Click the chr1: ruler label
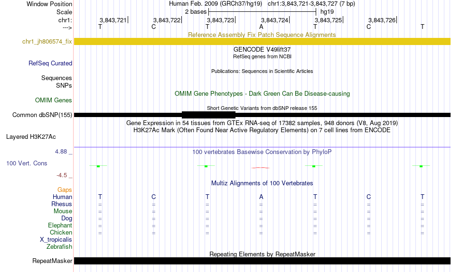 point(66,20)
